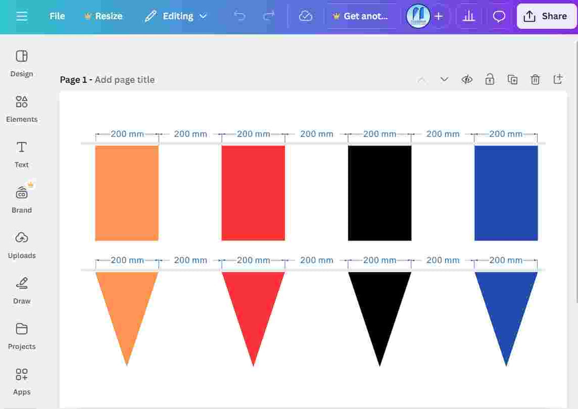Click the Page 1 label
Viewport: 578px width, 409px height.
click(74, 80)
